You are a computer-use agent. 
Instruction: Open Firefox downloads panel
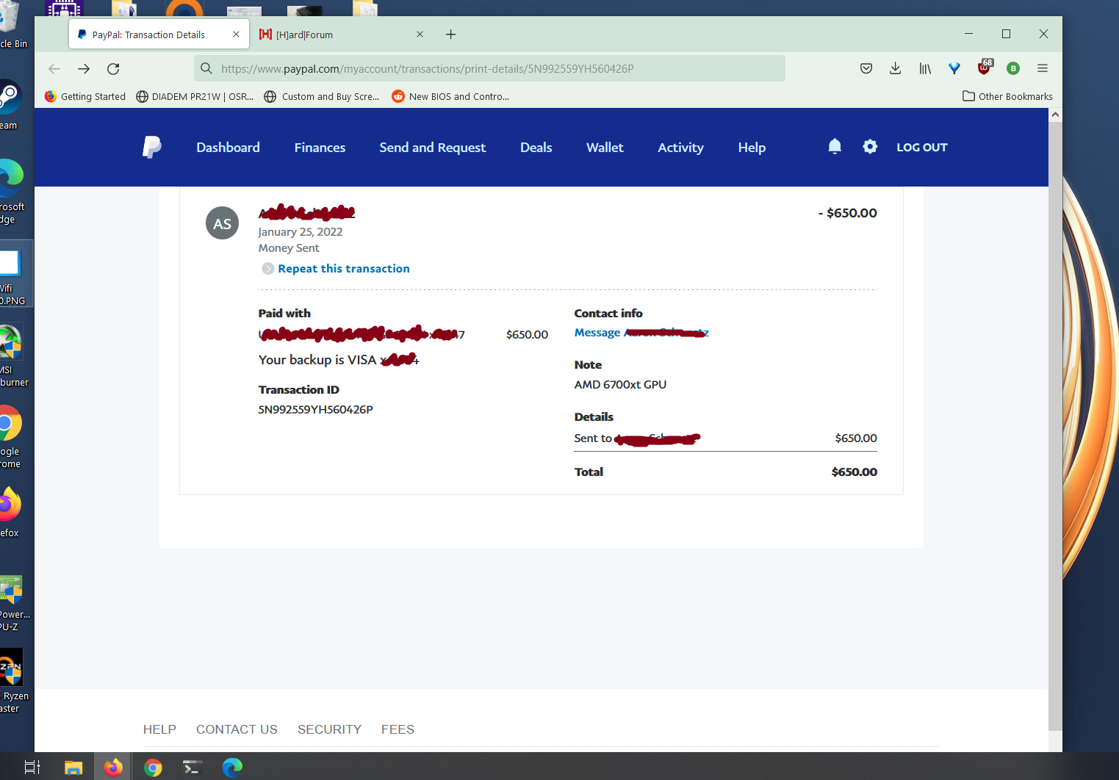pyautogui.click(x=895, y=68)
